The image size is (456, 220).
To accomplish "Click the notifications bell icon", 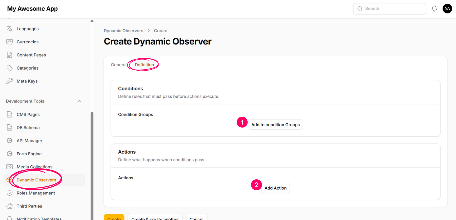I will (434, 9).
